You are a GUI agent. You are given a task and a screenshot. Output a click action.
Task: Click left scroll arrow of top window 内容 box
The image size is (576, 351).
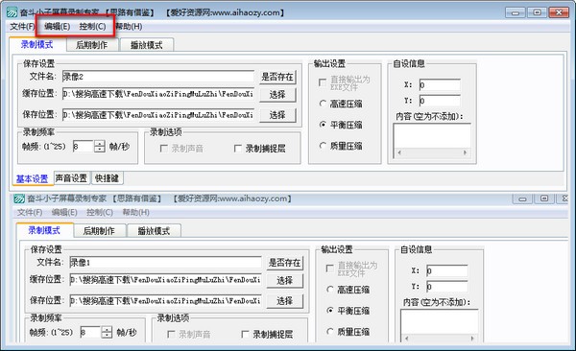click(399, 152)
